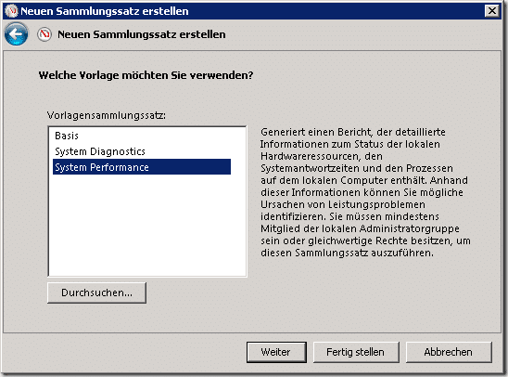Click the description line ending Sammlungssatz auszuführen

[x=347, y=253]
